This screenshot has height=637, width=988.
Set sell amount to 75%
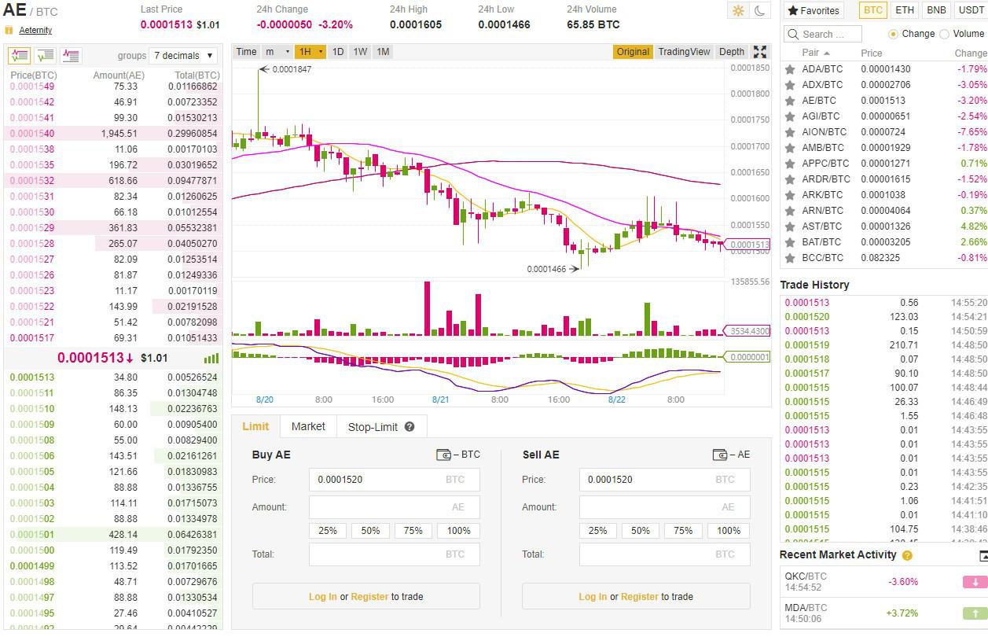tap(683, 531)
